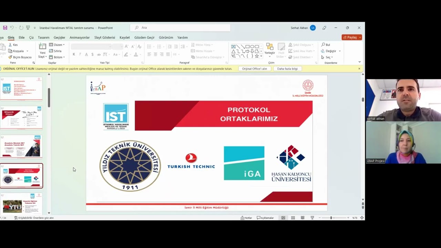Click the Bul (find) magnifier
This screenshot has height=248, width=441.
(x=326, y=45)
